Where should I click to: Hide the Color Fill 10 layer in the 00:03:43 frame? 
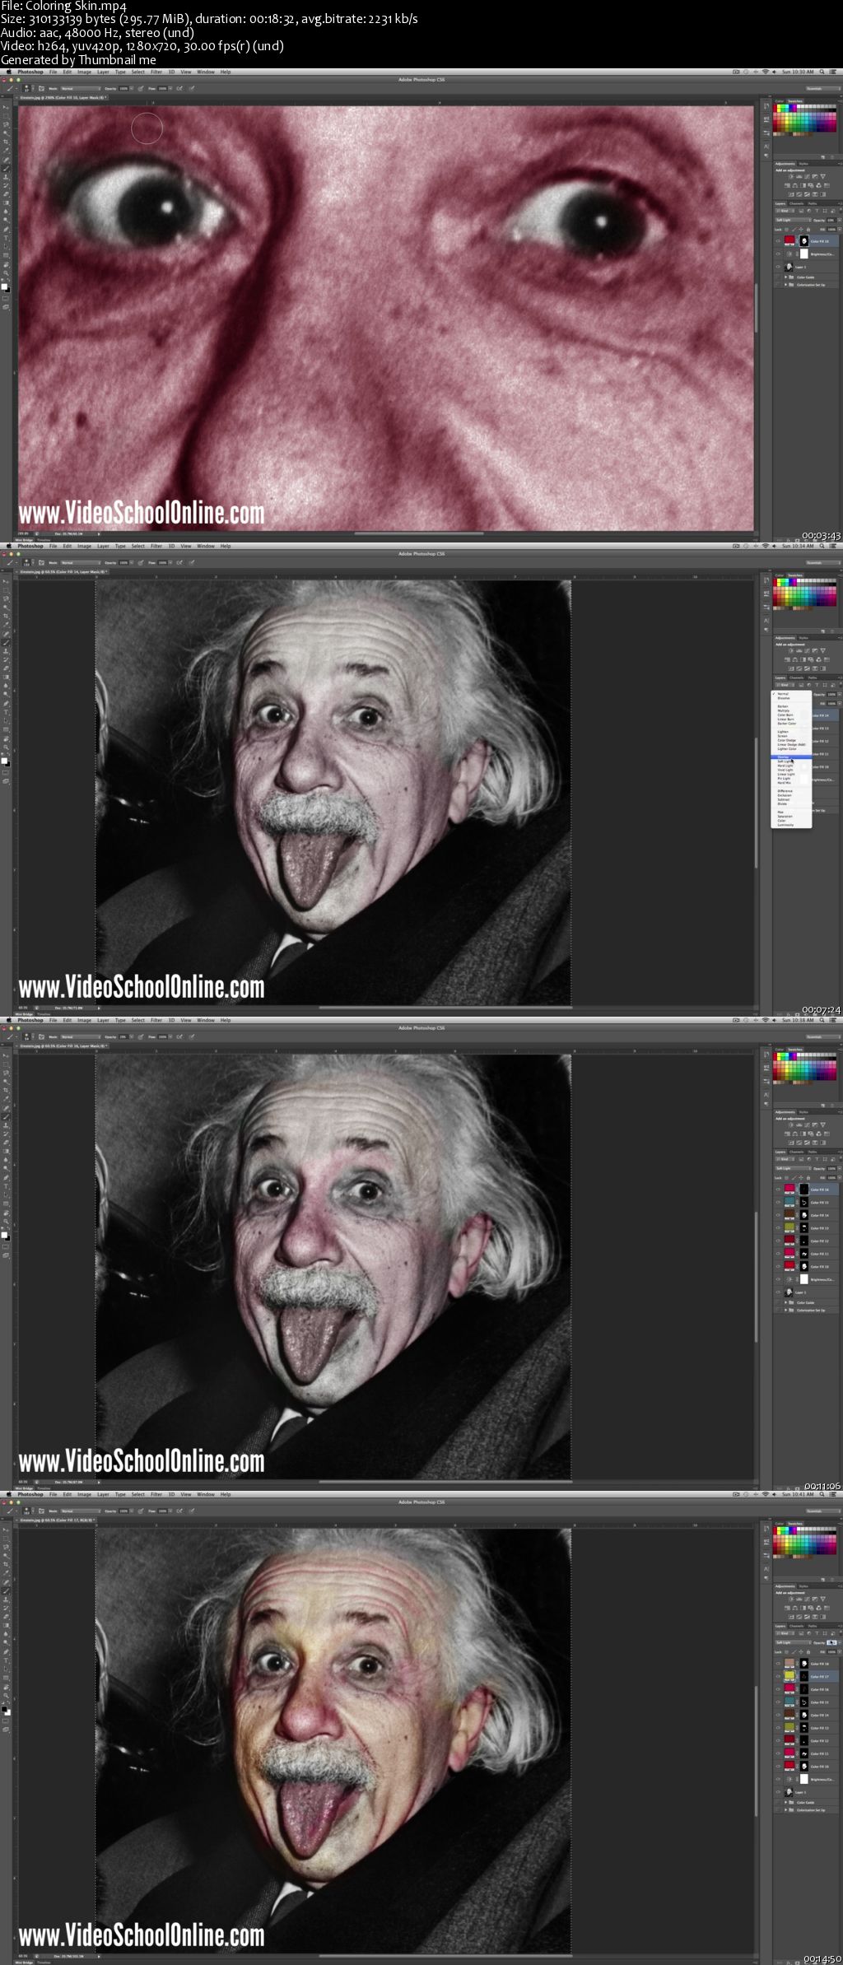[x=778, y=241]
